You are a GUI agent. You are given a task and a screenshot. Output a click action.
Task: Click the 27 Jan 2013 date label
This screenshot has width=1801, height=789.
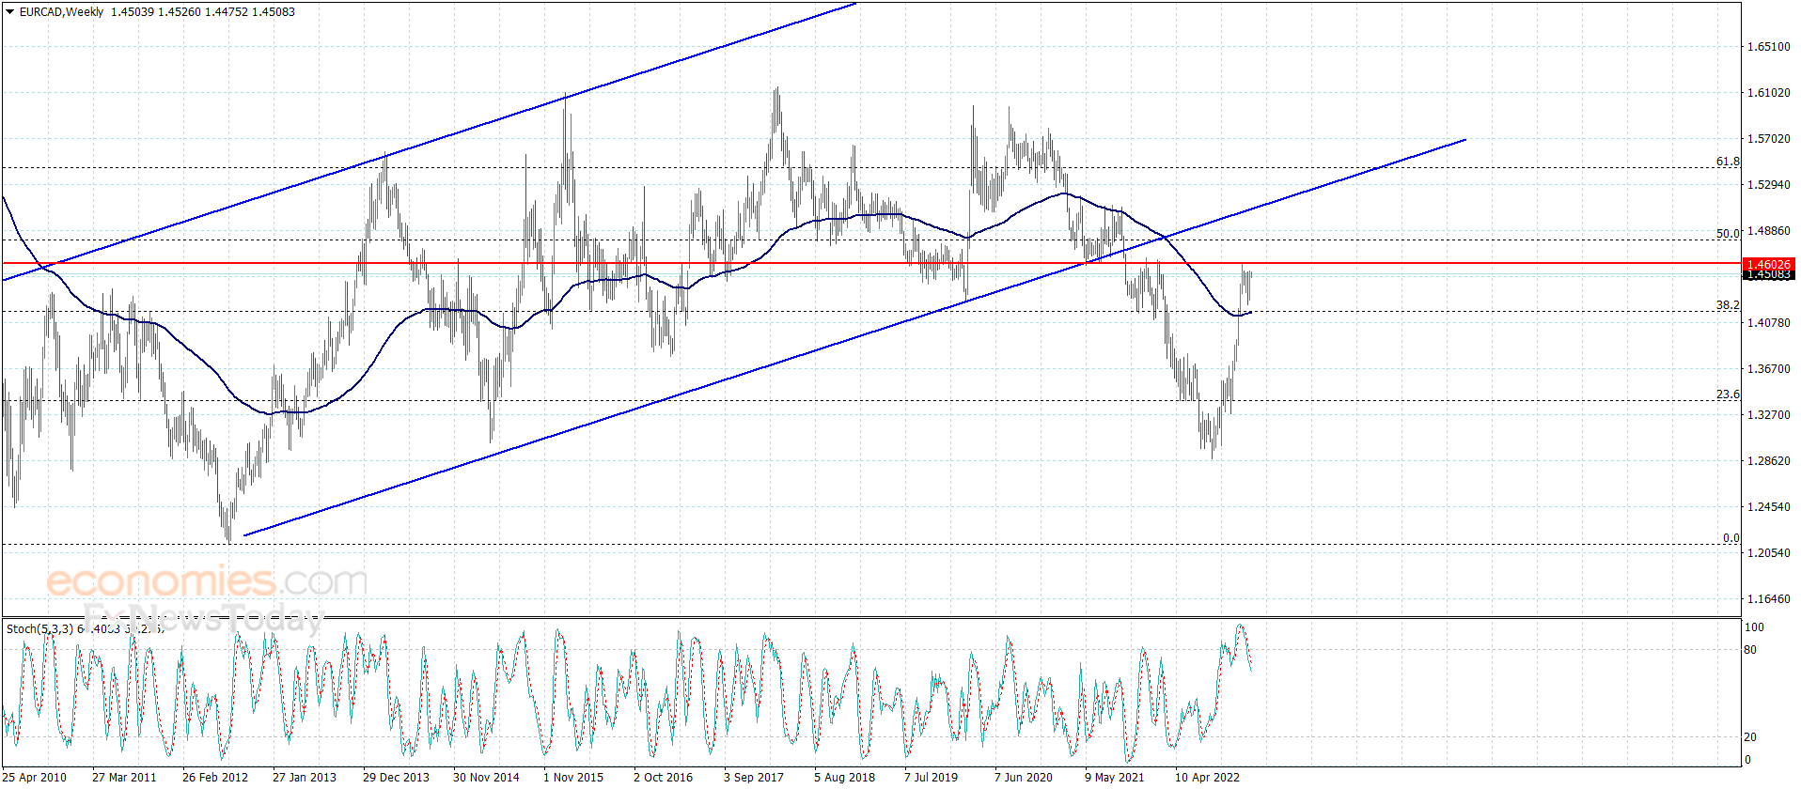tap(305, 778)
